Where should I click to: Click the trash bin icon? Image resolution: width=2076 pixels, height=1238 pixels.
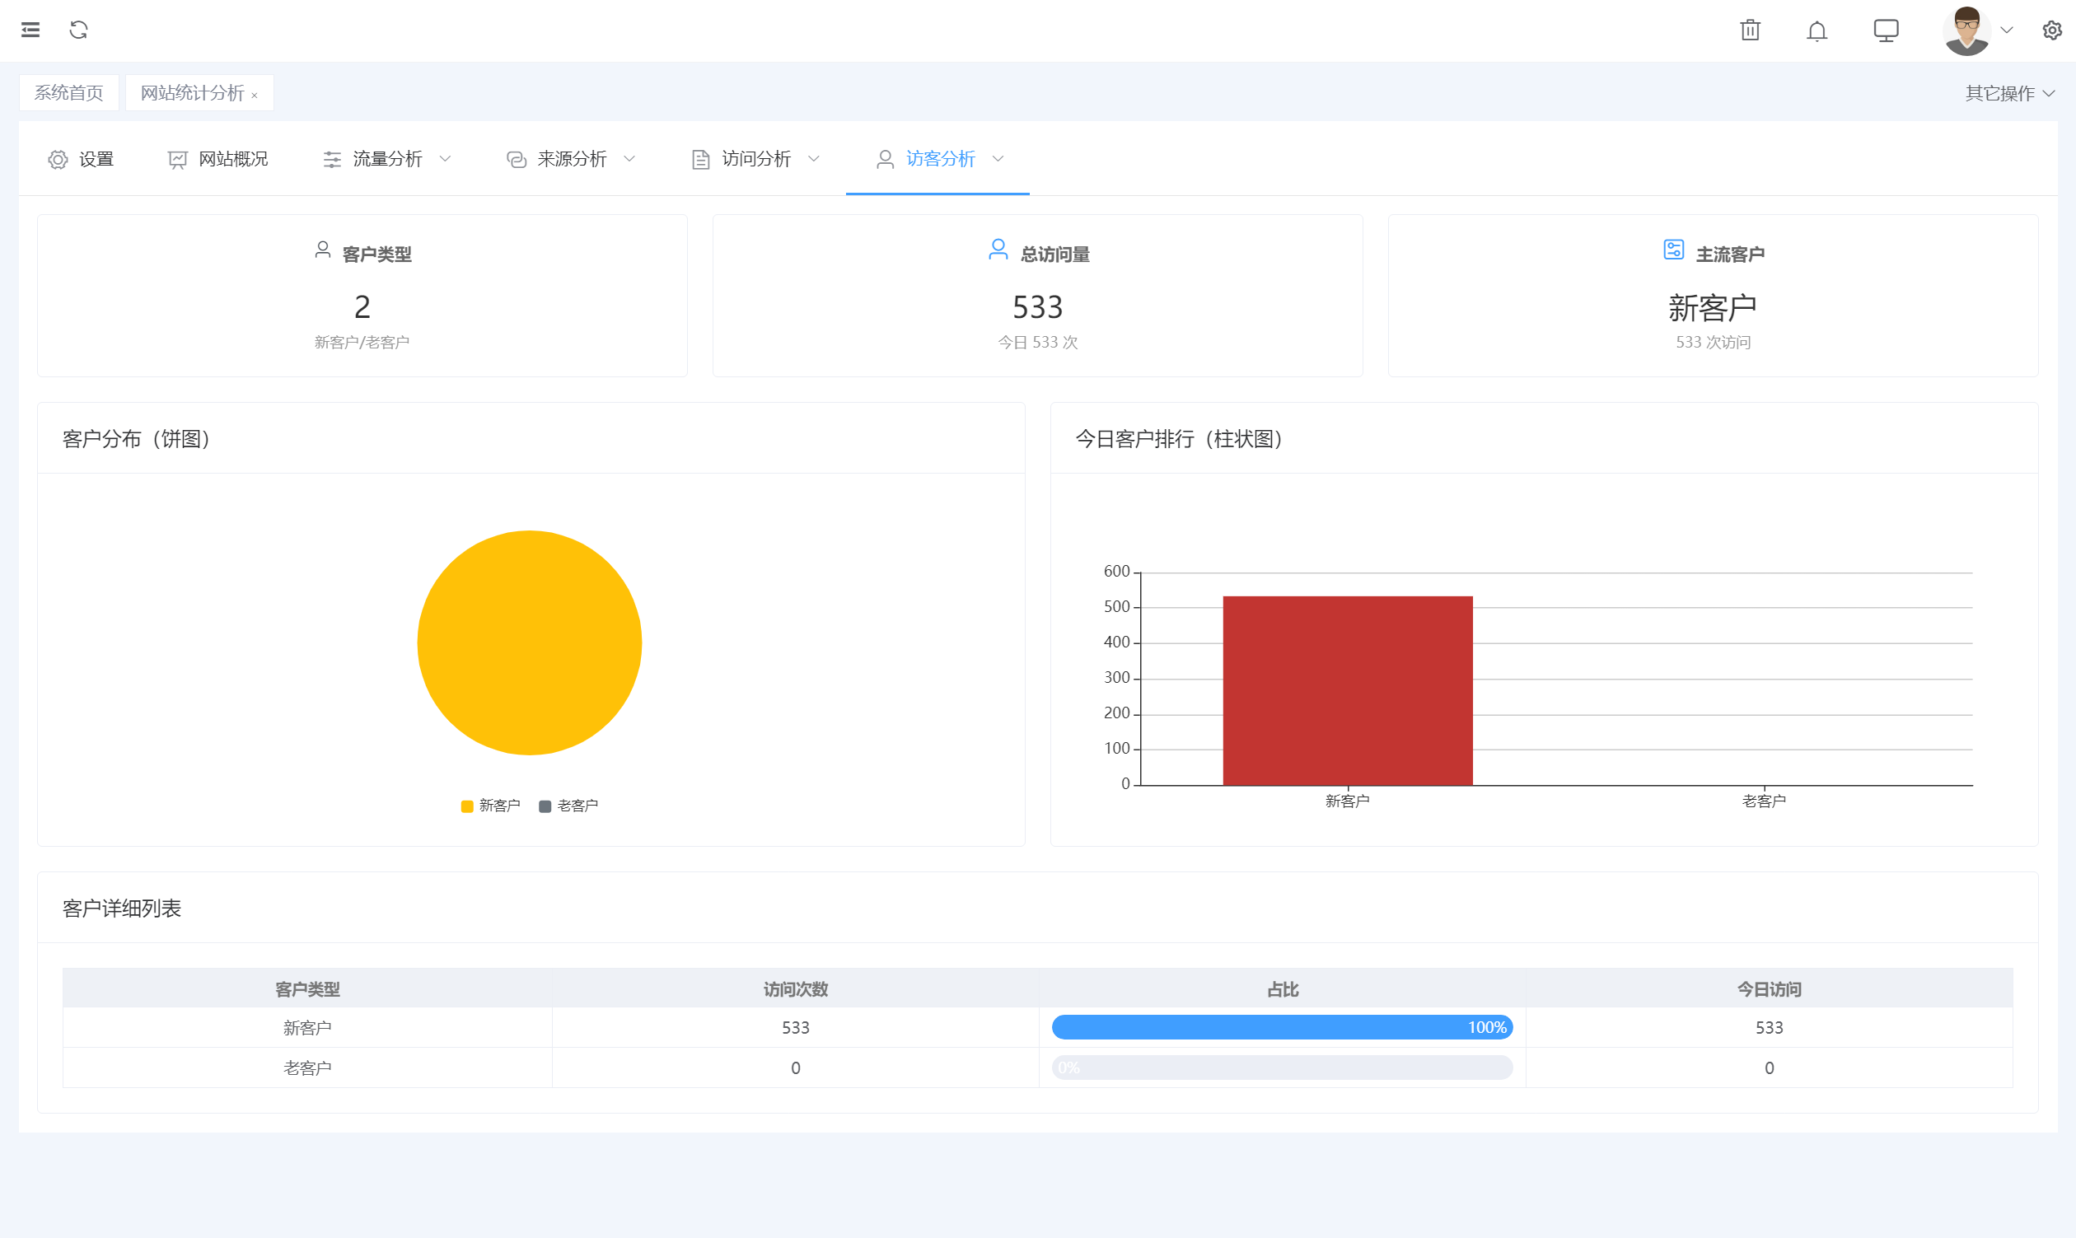1750,30
